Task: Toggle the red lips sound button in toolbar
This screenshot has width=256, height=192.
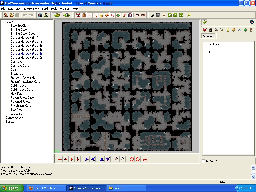Action: click(143, 15)
